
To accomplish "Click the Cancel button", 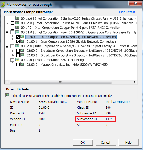I will click(x=106, y=143).
